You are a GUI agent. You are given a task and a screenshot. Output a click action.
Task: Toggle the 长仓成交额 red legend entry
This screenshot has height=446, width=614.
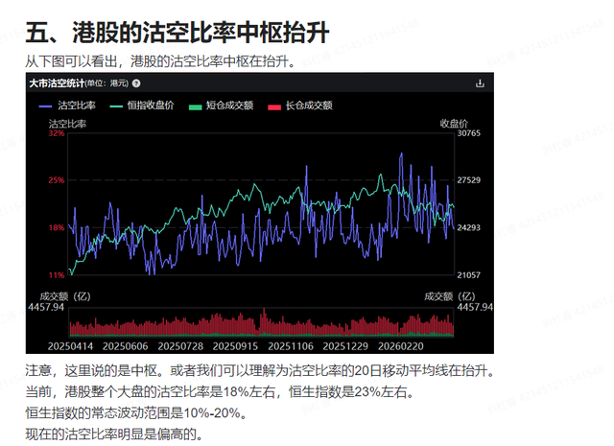coord(300,106)
